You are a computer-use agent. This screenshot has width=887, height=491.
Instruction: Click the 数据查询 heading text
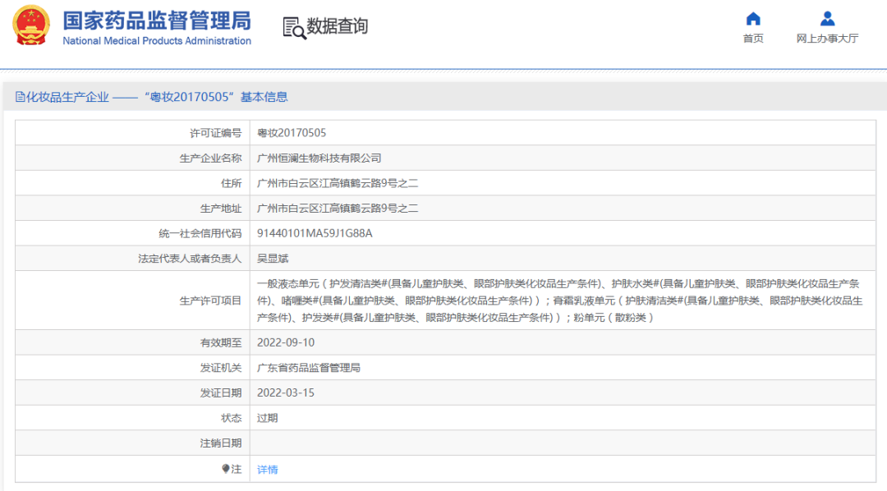point(338,26)
